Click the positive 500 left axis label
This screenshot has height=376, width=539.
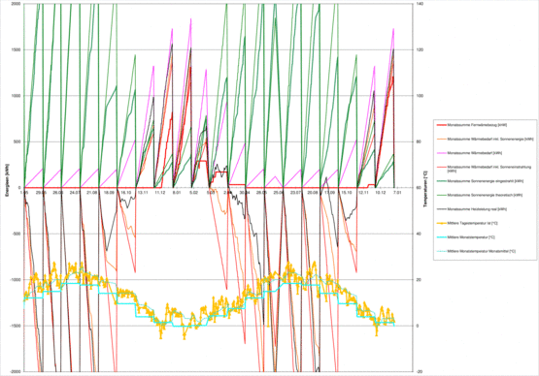pos(17,141)
